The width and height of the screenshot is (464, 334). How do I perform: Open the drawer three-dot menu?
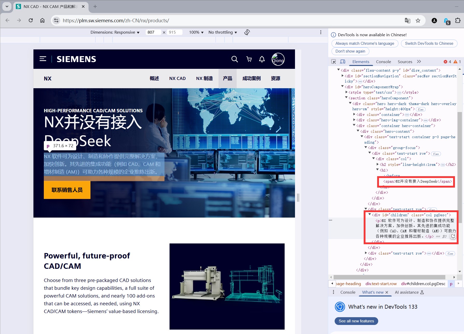[x=333, y=292]
